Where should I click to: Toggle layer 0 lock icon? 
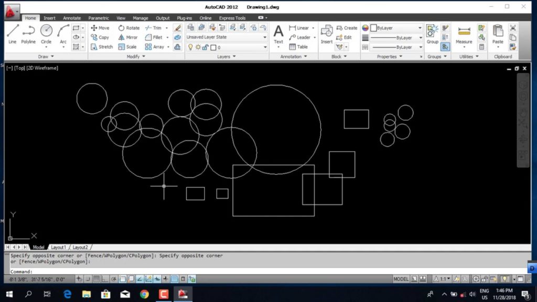coord(205,47)
